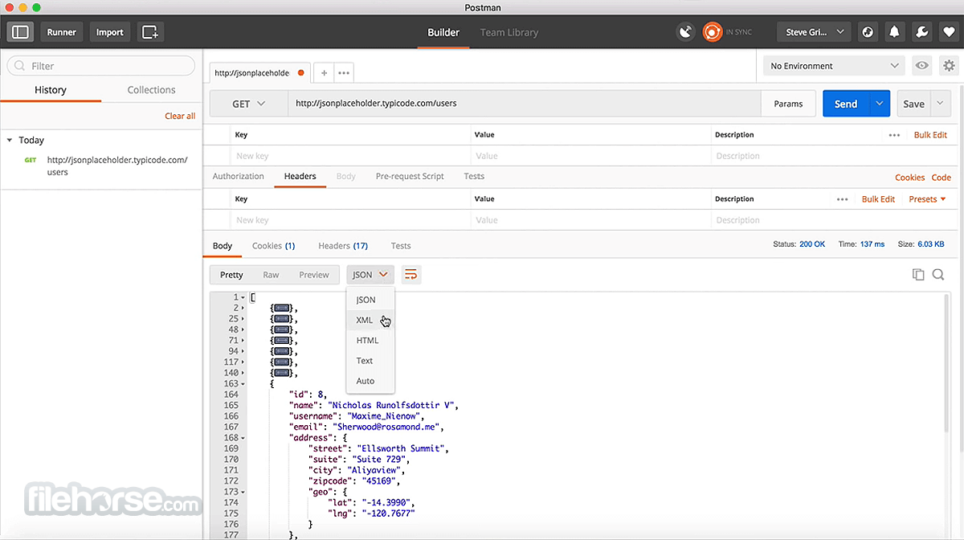The height and width of the screenshot is (540, 964).
Task: Open the GET method dropdown
Action: tap(249, 104)
